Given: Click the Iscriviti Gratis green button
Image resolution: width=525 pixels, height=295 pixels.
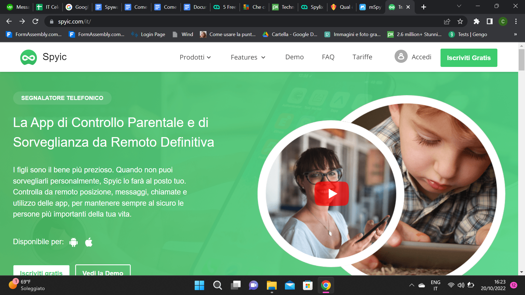Looking at the screenshot, I should pyautogui.click(x=469, y=58).
